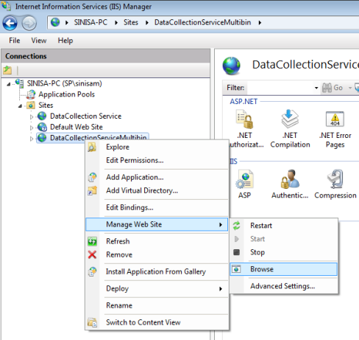Choose Remove in context menu

pyautogui.click(x=157, y=254)
